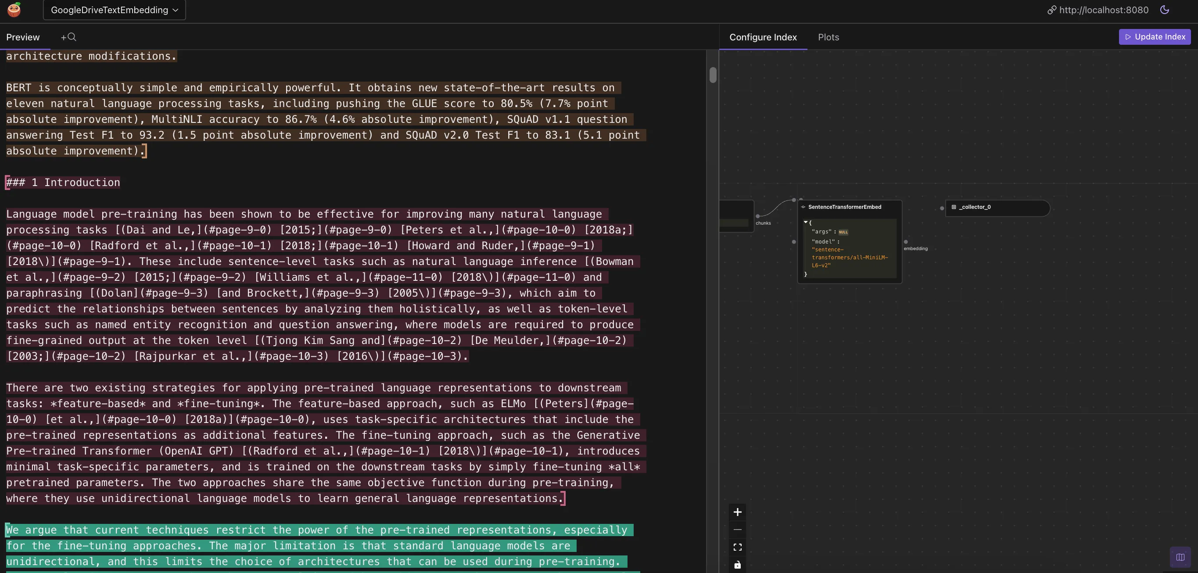Zoom in on the graph canvas
The height and width of the screenshot is (573, 1198).
coord(737,512)
